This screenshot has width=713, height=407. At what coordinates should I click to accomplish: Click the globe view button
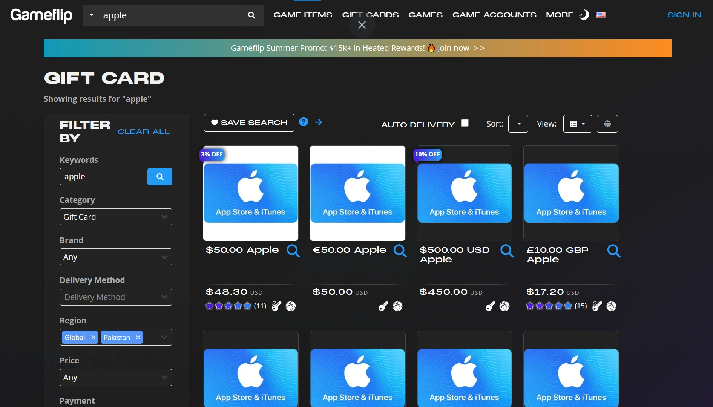pyautogui.click(x=607, y=124)
